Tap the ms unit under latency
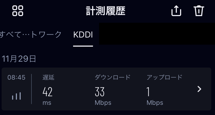The height and width of the screenshot is (115, 215). click(x=47, y=103)
